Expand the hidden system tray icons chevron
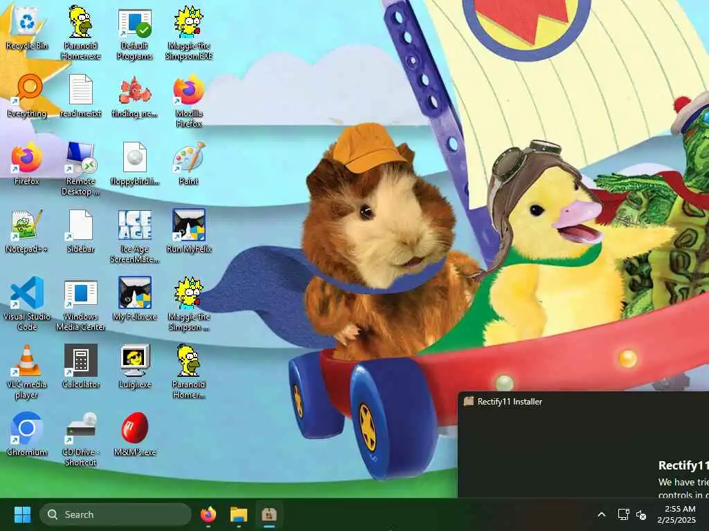 [x=602, y=514]
